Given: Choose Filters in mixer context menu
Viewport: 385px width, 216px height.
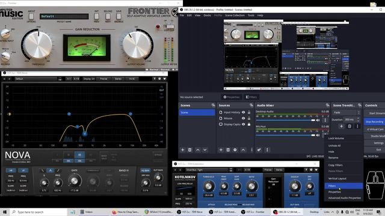Looking at the screenshot, I should tap(343, 186).
